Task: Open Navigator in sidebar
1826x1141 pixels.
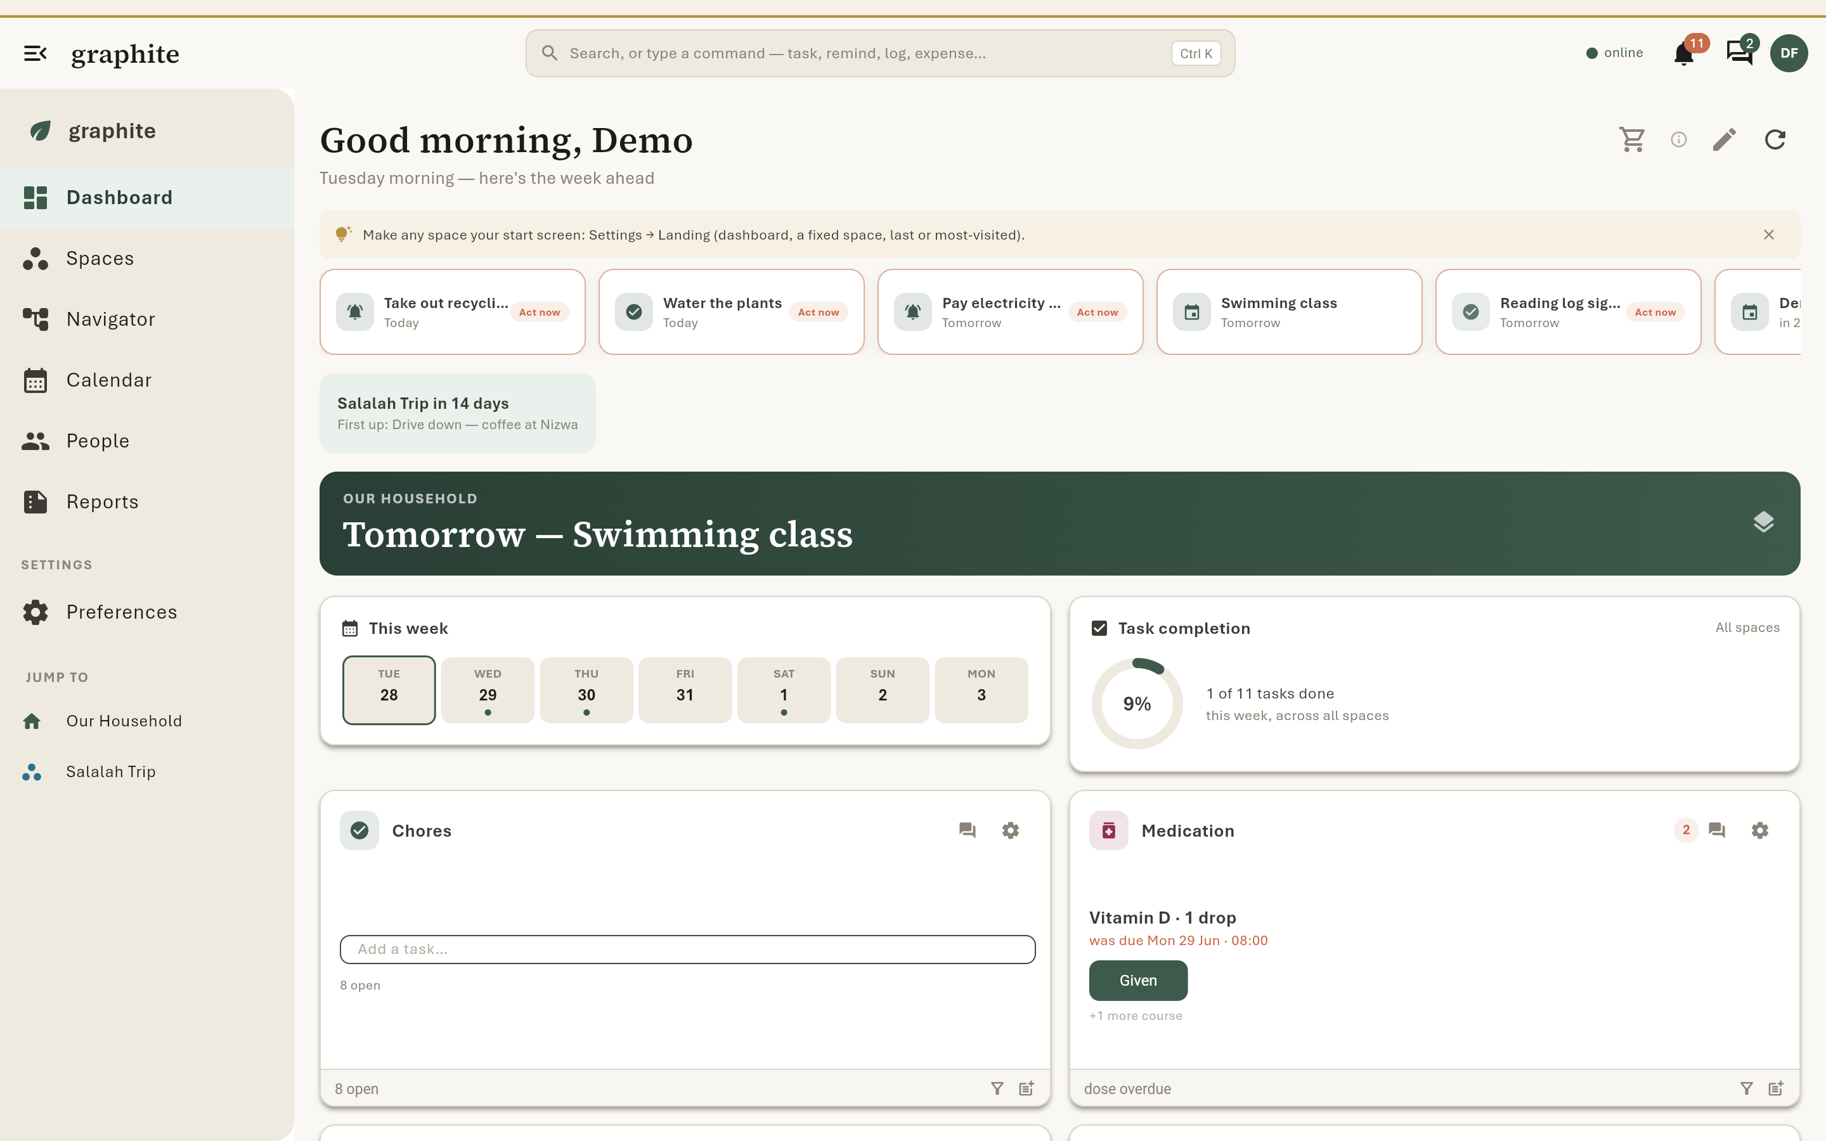Action: click(147, 319)
